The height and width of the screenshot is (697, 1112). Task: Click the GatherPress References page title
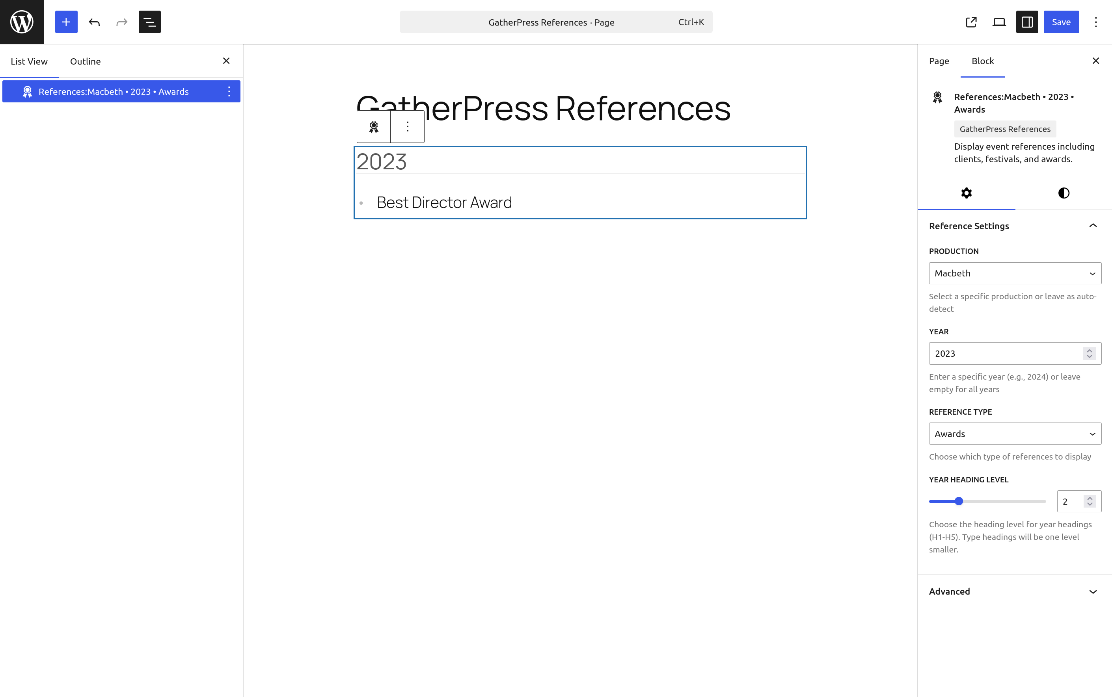point(543,108)
